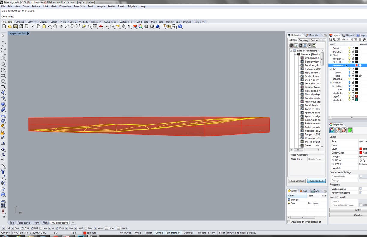Click the Zoom Extents icon
Image resolution: width=367 pixels, height=237 pixels.
[78, 26]
